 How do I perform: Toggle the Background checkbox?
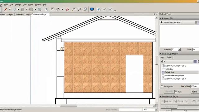pos(162,86)
